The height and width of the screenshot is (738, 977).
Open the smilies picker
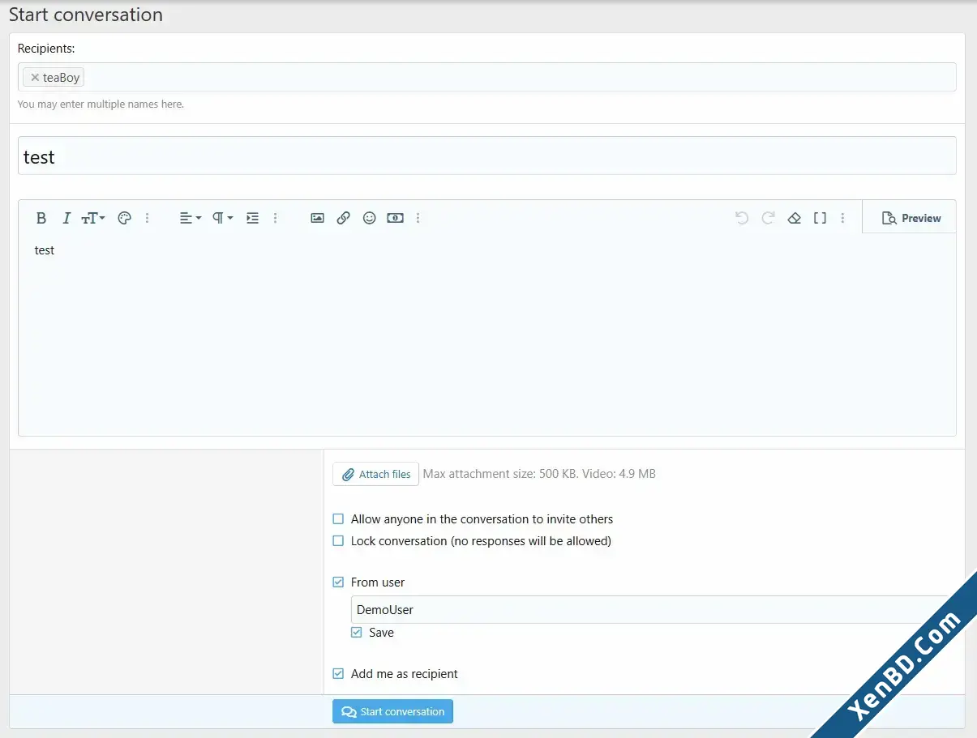[x=370, y=218]
